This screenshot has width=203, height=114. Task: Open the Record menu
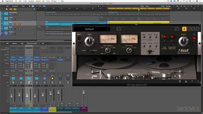point(38,1)
